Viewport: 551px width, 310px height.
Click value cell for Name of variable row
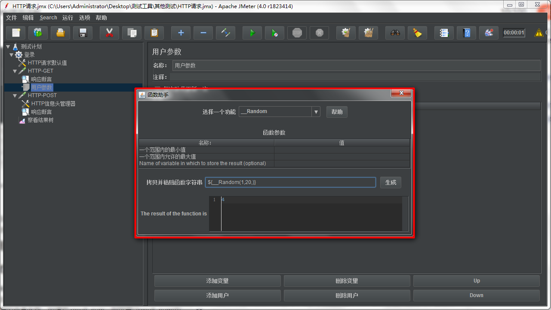342,163
